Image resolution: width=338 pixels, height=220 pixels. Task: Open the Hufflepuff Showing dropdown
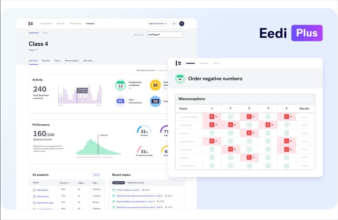(x=165, y=34)
